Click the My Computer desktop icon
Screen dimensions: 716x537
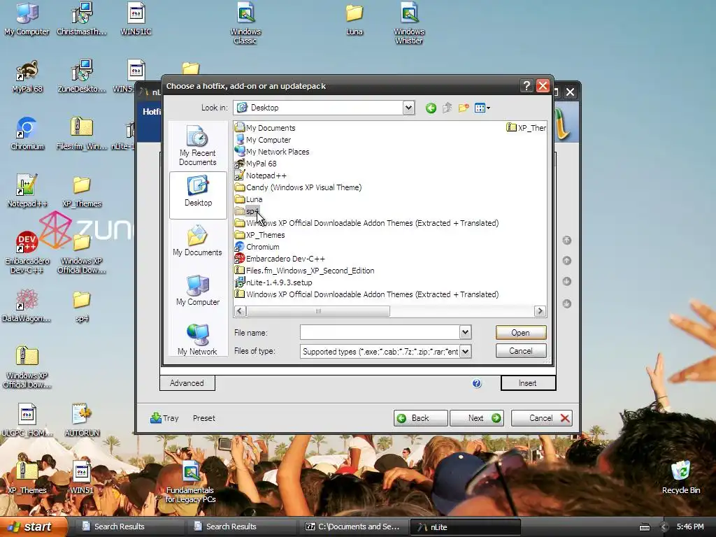pyautogui.click(x=27, y=19)
